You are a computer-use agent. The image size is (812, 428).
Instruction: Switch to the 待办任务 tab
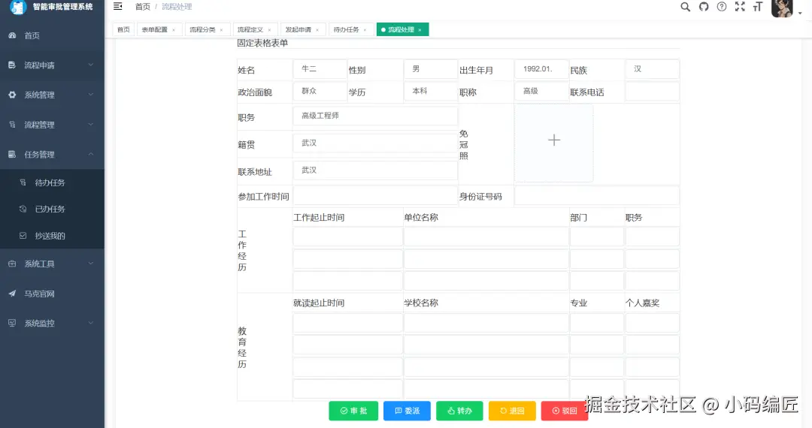[350, 29]
